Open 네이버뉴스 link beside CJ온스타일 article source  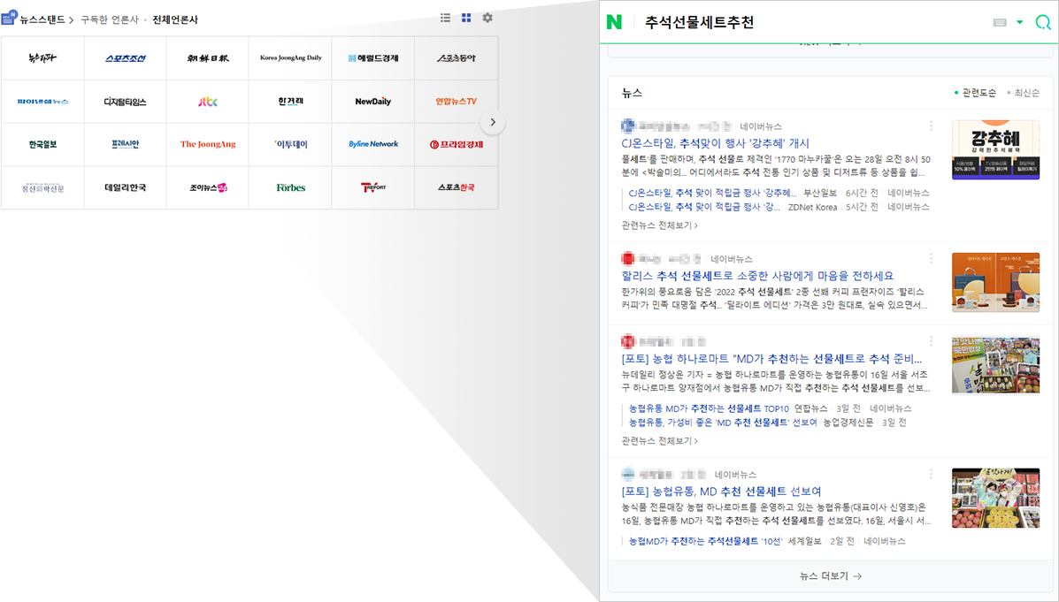coord(761,126)
